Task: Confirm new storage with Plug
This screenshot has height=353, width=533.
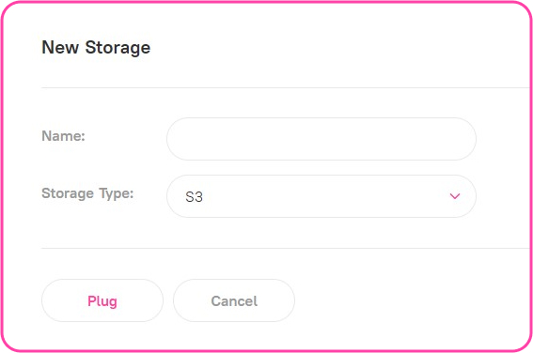Action: (x=102, y=300)
